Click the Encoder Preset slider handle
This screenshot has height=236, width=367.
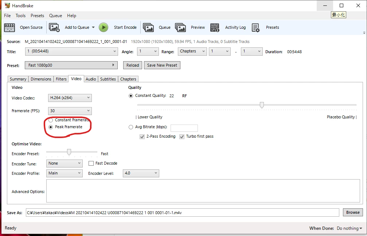click(69, 152)
